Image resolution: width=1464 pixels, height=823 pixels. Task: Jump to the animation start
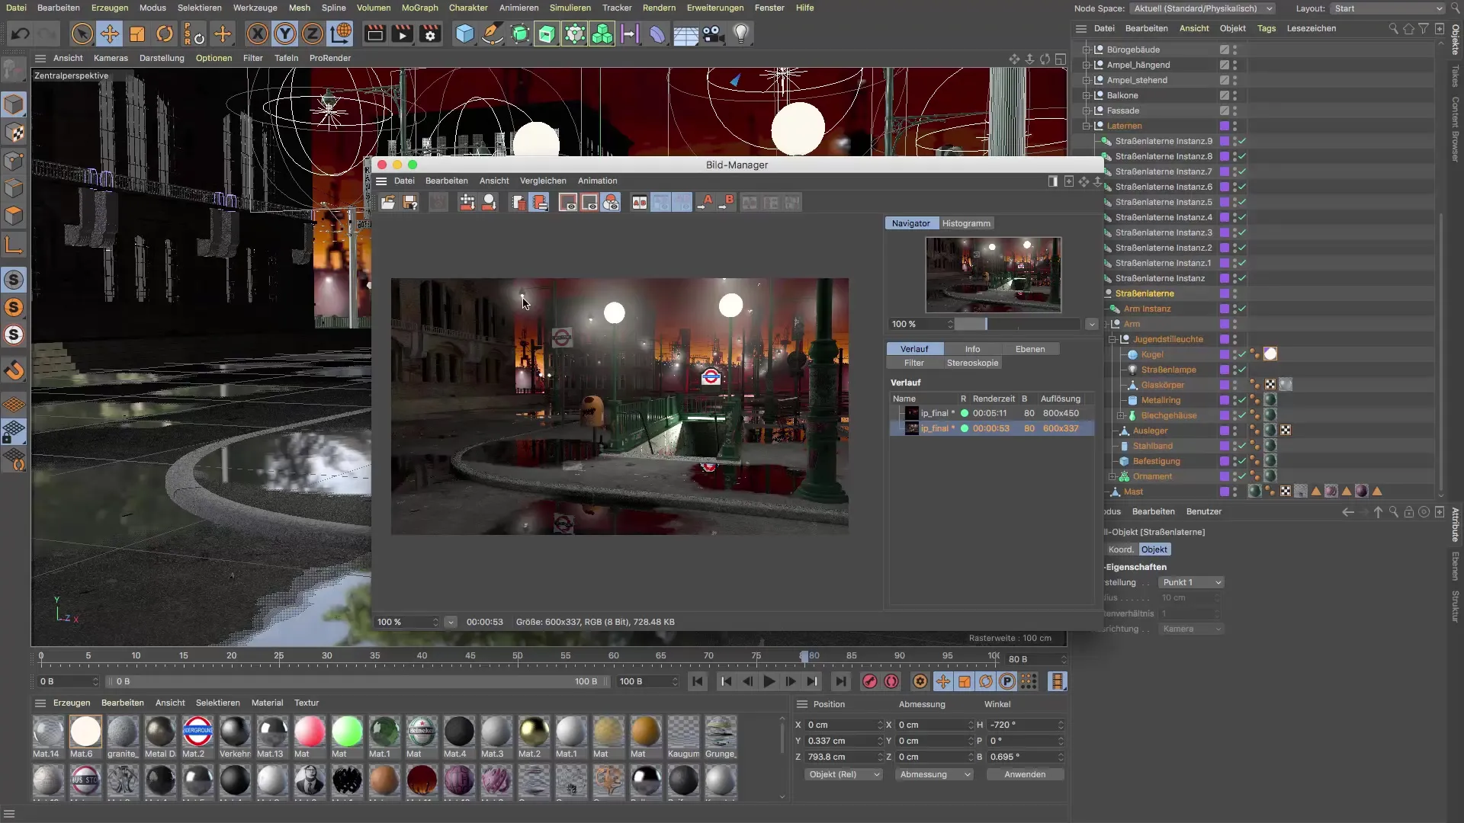pyautogui.click(x=698, y=681)
